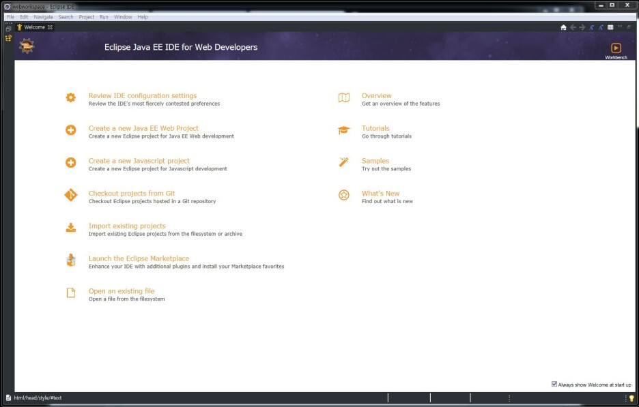Click the plus icon for Java EE Web Project
The width and height of the screenshot is (639, 407).
[71, 130]
